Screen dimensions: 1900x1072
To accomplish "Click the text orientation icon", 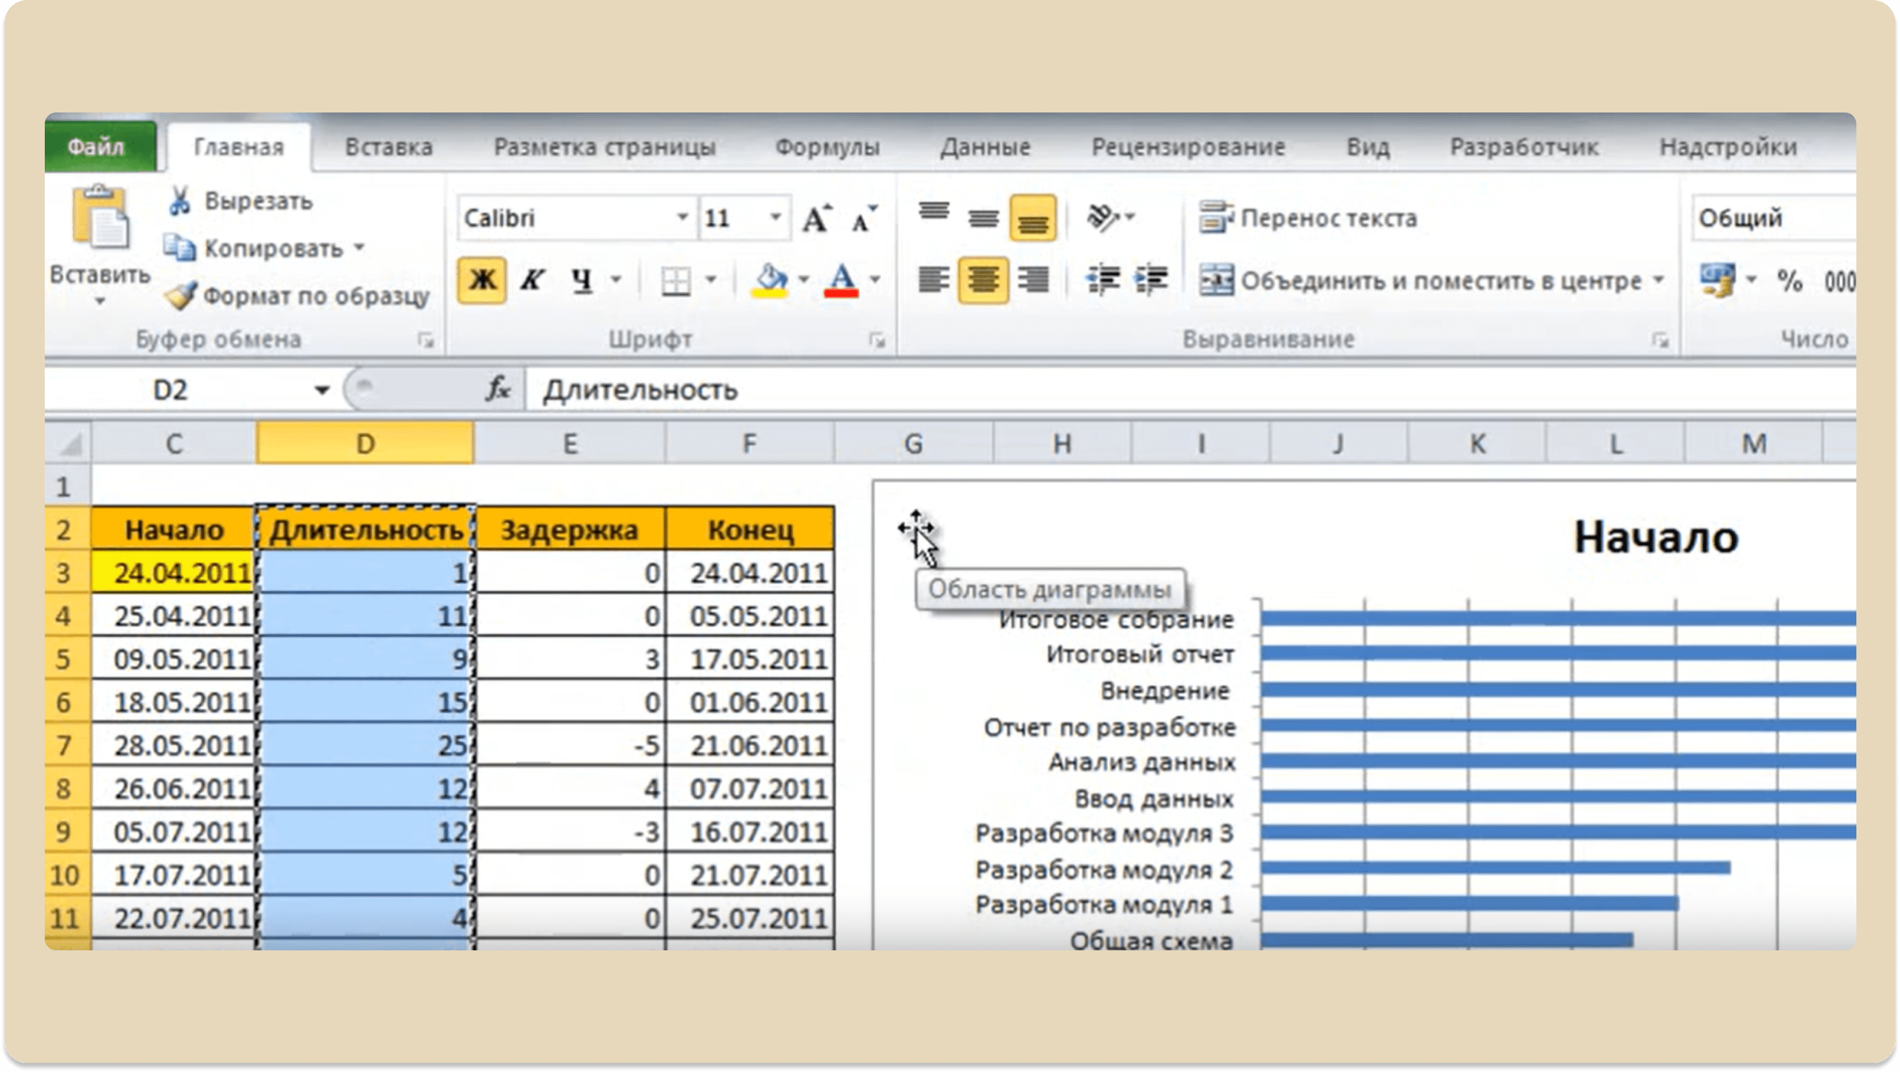I will pos(1103,217).
